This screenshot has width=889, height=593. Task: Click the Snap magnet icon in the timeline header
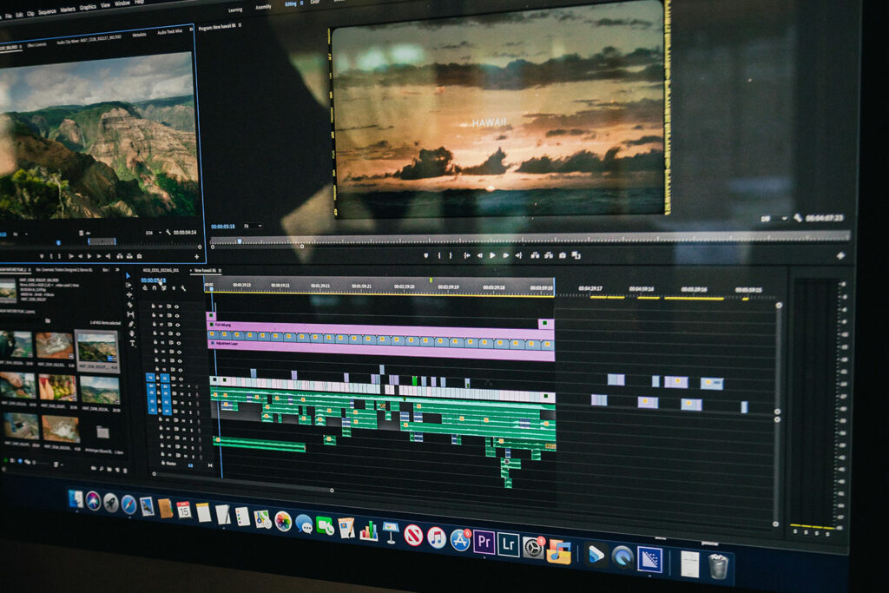154,289
